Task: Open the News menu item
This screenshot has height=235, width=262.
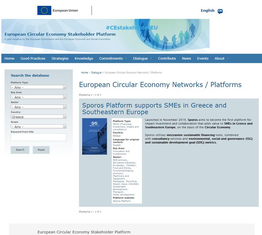Action: pyautogui.click(x=186, y=58)
